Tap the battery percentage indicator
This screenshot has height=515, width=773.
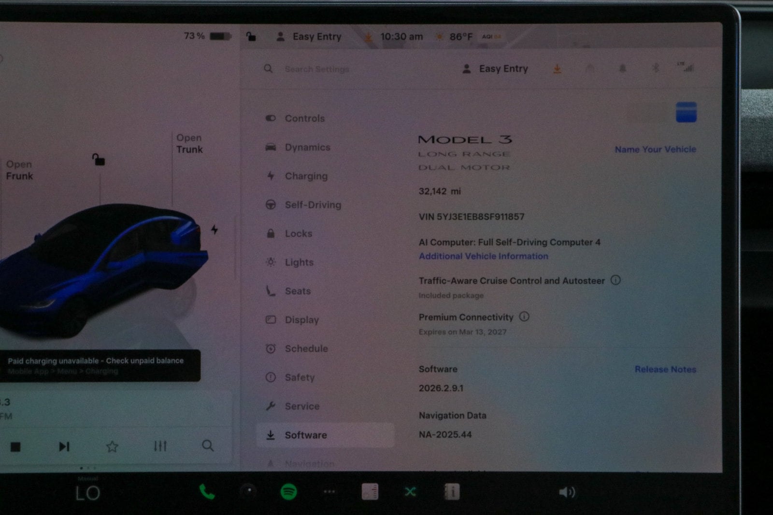point(208,36)
